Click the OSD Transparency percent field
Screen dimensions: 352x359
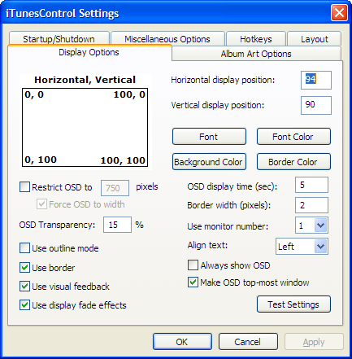[117, 225]
